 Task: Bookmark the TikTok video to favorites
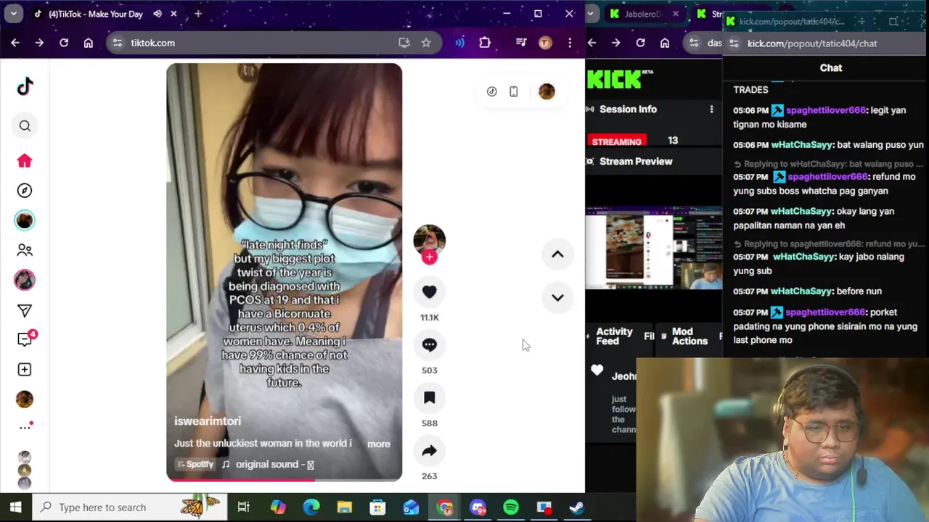pos(430,398)
